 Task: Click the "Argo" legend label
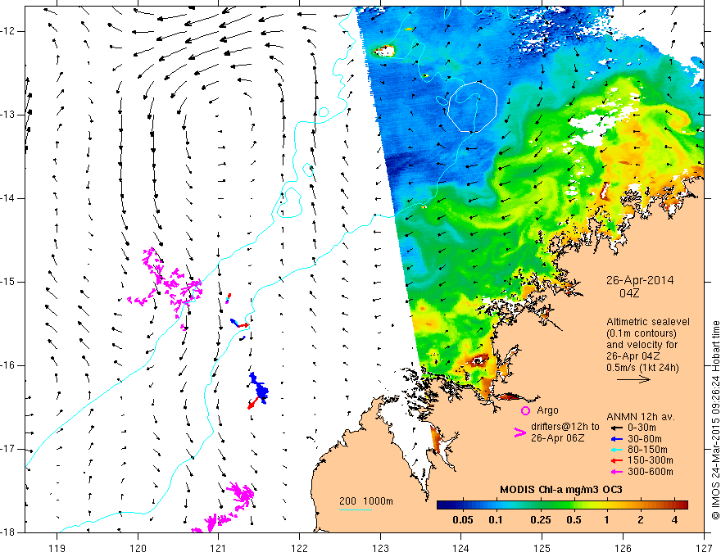coord(547,410)
